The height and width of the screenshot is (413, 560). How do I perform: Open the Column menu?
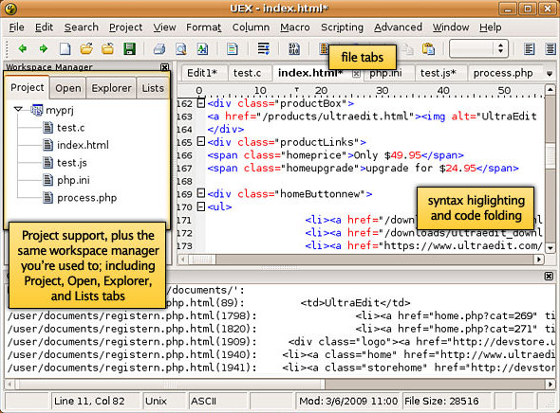(251, 27)
